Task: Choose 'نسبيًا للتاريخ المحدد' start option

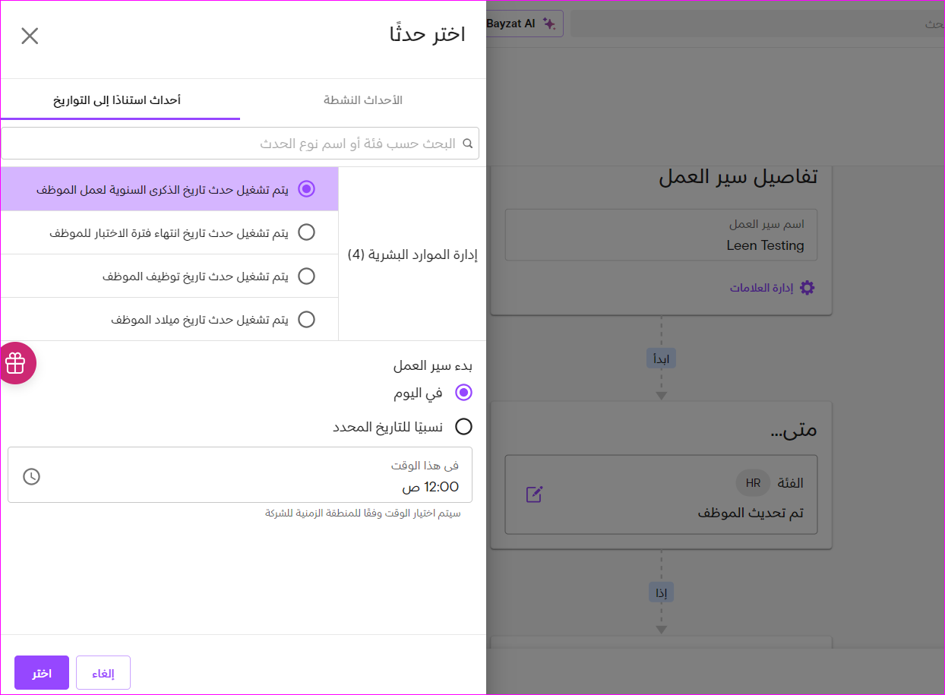Action: [463, 427]
